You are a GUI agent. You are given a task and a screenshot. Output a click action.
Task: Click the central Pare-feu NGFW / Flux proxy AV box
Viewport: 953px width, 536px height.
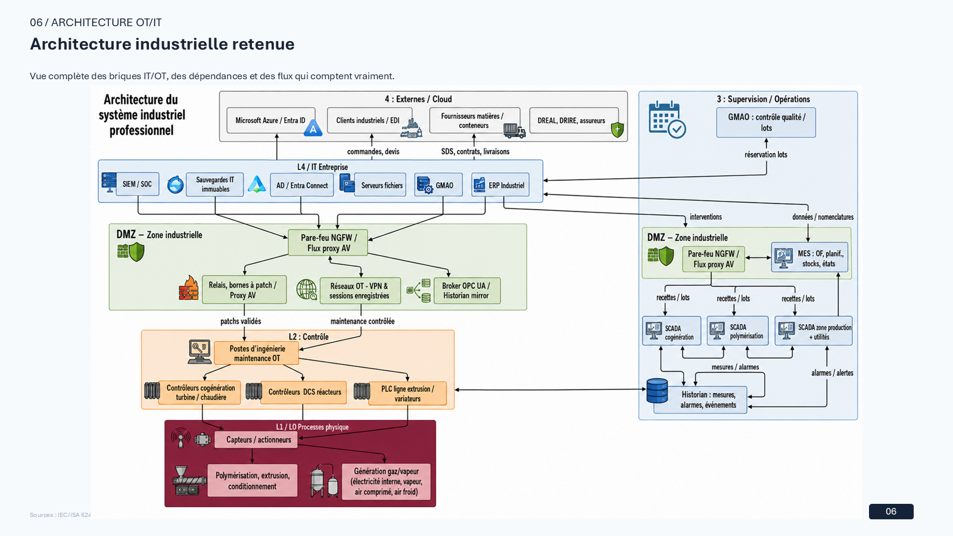pyautogui.click(x=328, y=243)
